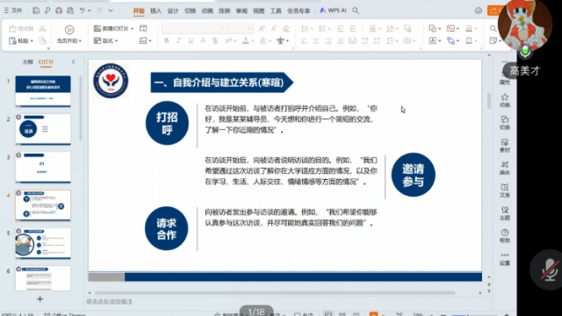
Task: Switch to the 大纲 (outline) pane tab
Action: (27, 62)
